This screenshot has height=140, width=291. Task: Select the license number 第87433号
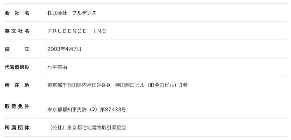[x=113, y=110]
